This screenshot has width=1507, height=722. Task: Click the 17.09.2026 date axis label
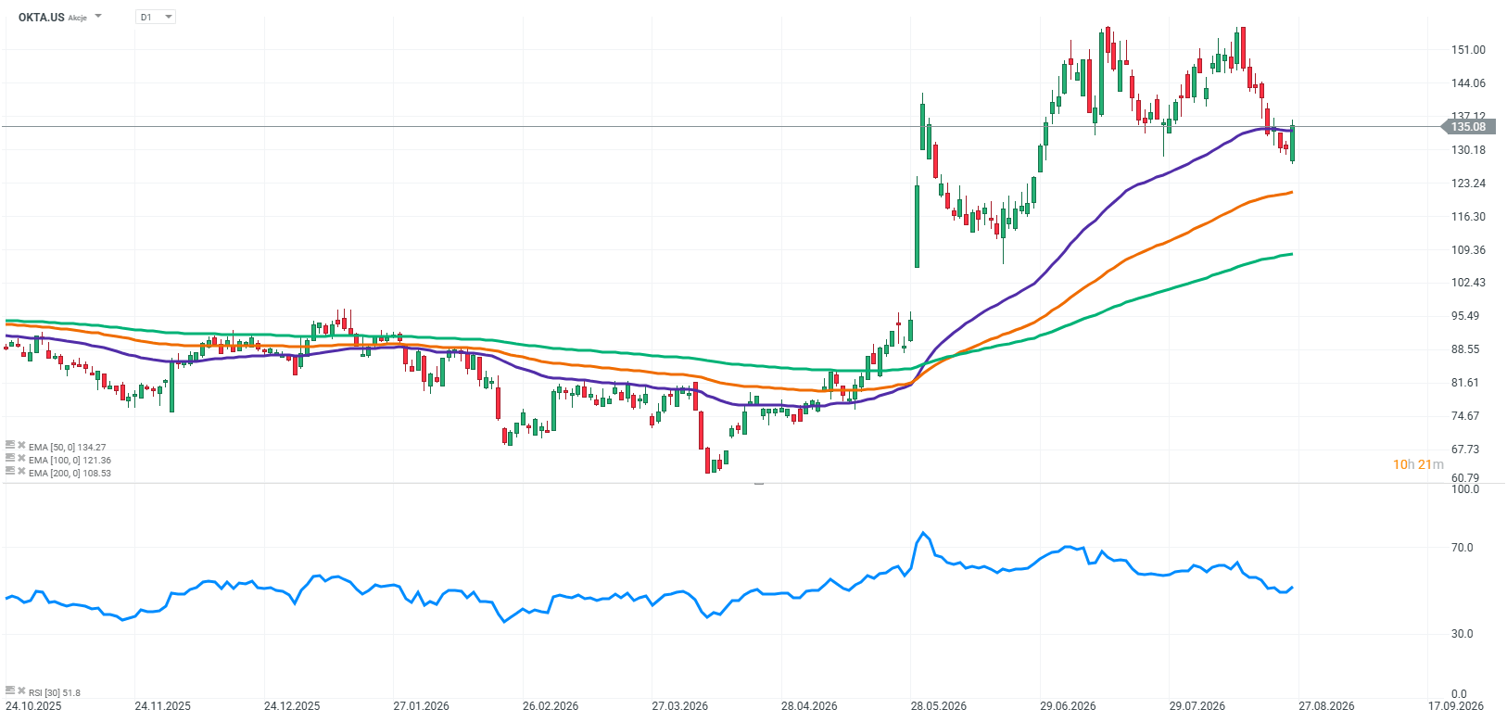[x=1456, y=706]
